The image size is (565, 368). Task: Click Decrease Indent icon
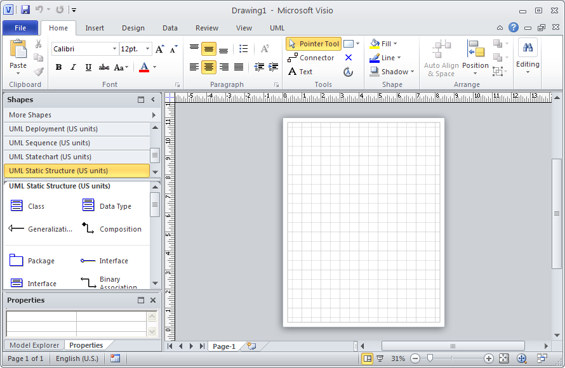coord(259,67)
